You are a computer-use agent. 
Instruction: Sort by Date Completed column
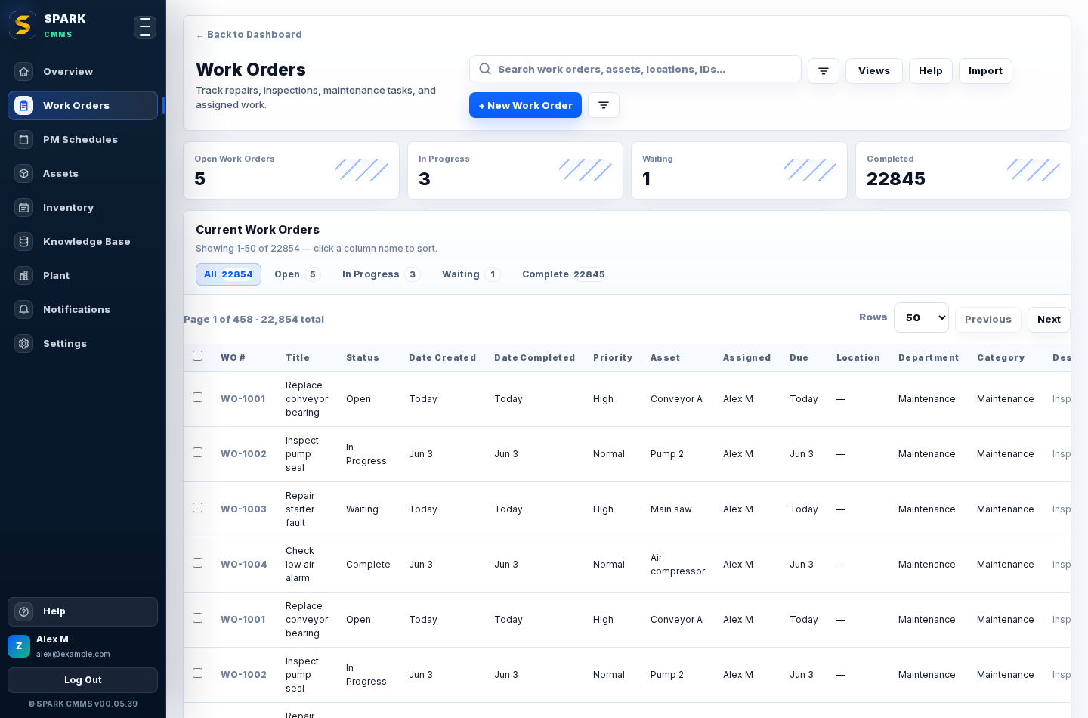click(535, 357)
